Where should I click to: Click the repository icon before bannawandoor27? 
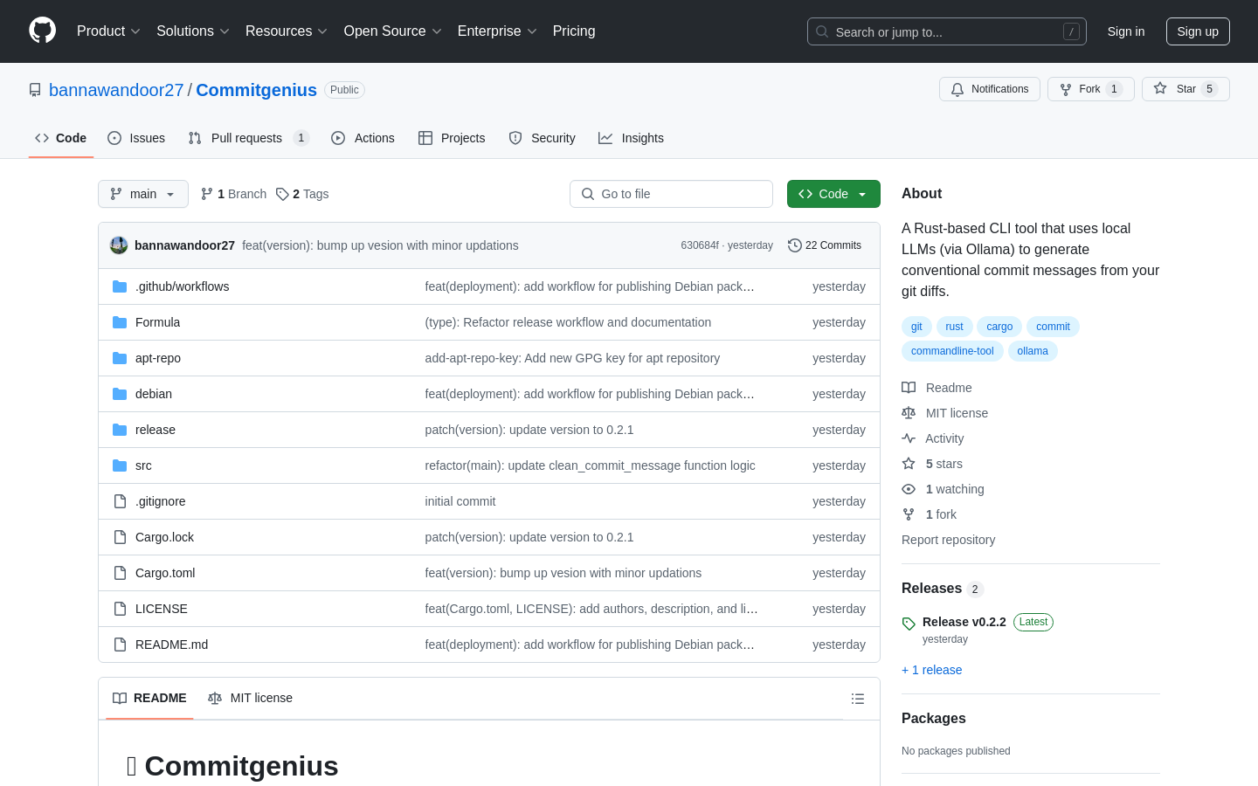pyautogui.click(x=35, y=90)
